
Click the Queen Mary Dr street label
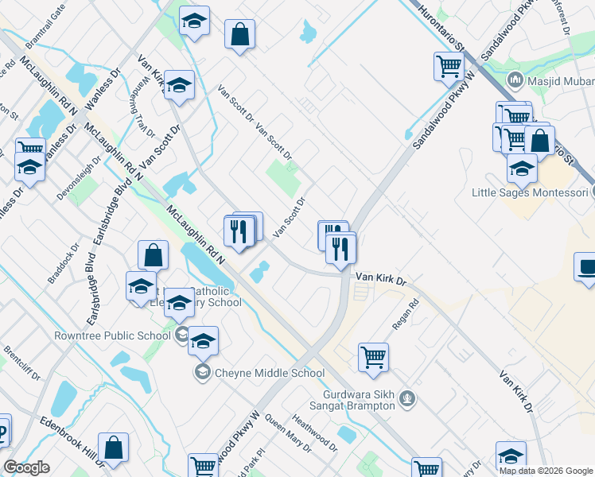[x=288, y=433]
